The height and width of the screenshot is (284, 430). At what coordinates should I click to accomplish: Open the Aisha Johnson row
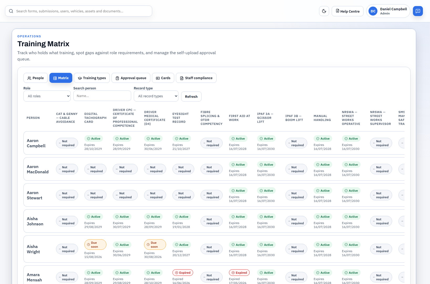(x=214, y=221)
